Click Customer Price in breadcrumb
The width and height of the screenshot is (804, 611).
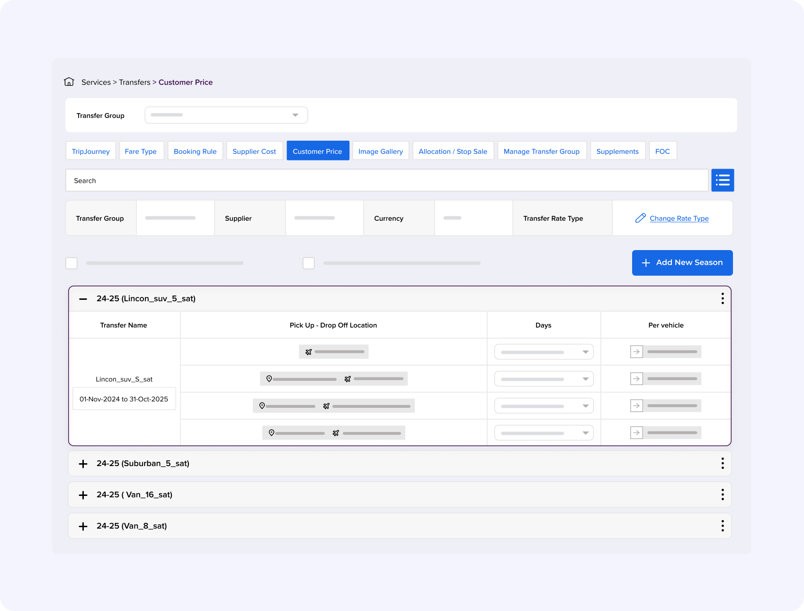[x=186, y=82]
